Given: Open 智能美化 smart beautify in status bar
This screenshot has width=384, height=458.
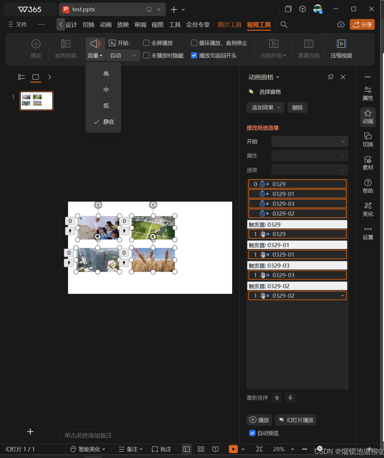Looking at the screenshot, I should pos(88,449).
